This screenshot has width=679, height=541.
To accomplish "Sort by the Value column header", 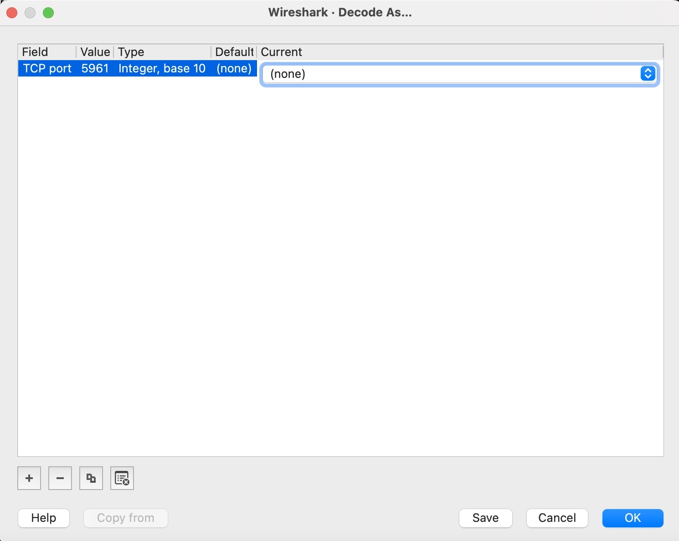I will coord(95,52).
